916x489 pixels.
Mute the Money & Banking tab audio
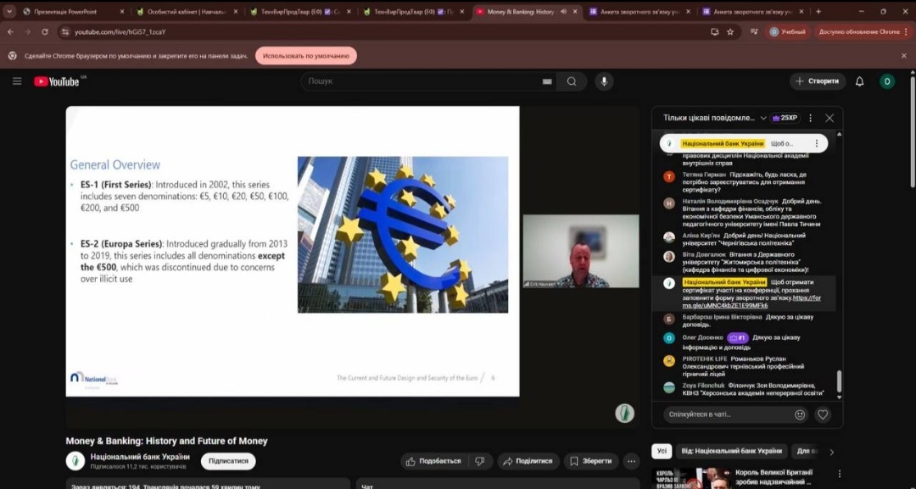click(564, 12)
